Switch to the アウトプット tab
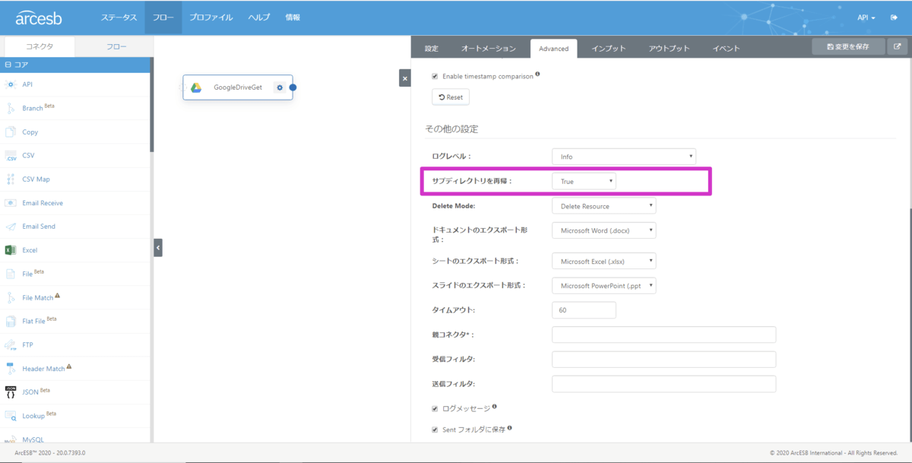Screen dimensions: 912x463 coord(670,49)
